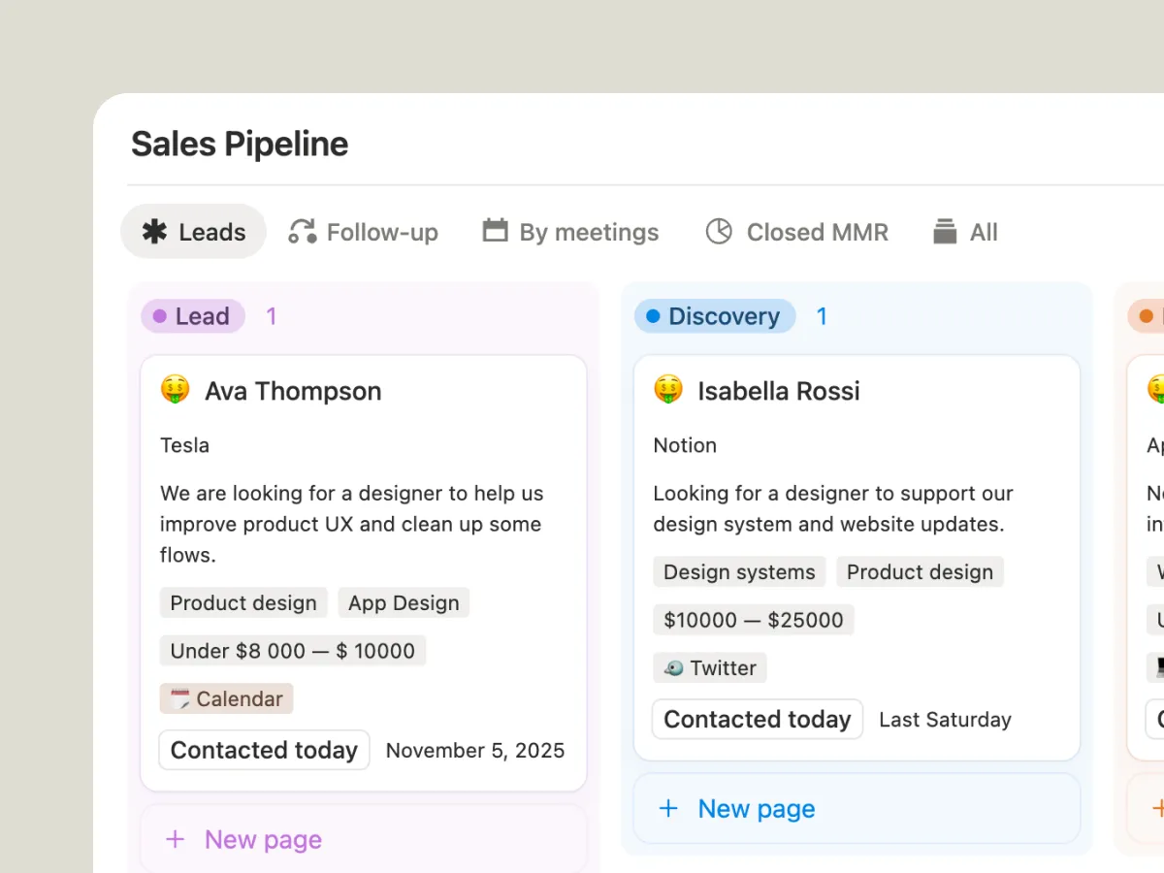The width and height of the screenshot is (1164, 873).
Task: Click Contacted today on Isabella Rossi card
Action: pyautogui.click(x=757, y=719)
